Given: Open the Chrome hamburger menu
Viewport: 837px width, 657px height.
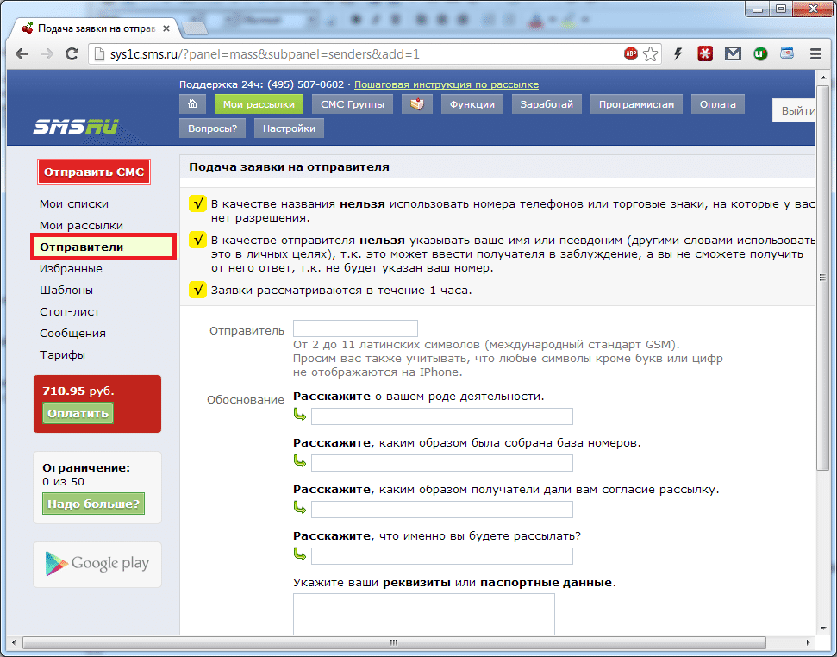Looking at the screenshot, I should (815, 54).
